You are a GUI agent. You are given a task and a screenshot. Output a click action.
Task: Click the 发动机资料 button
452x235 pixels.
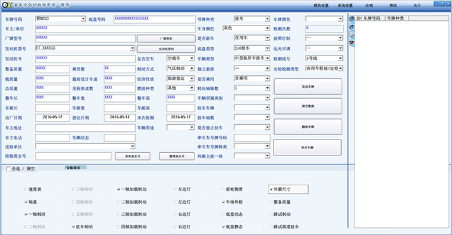click(x=166, y=48)
